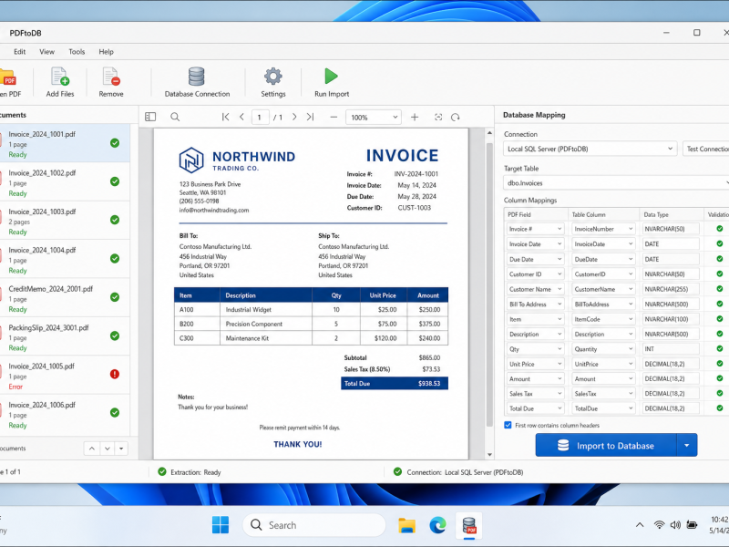Select Invoice_2024_1002.pdf in the documents list

(65, 182)
